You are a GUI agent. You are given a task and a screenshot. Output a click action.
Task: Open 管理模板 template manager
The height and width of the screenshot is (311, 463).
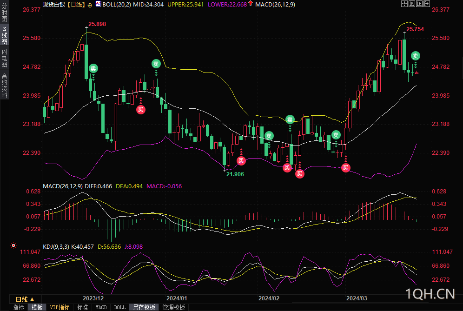click(174, 307)
